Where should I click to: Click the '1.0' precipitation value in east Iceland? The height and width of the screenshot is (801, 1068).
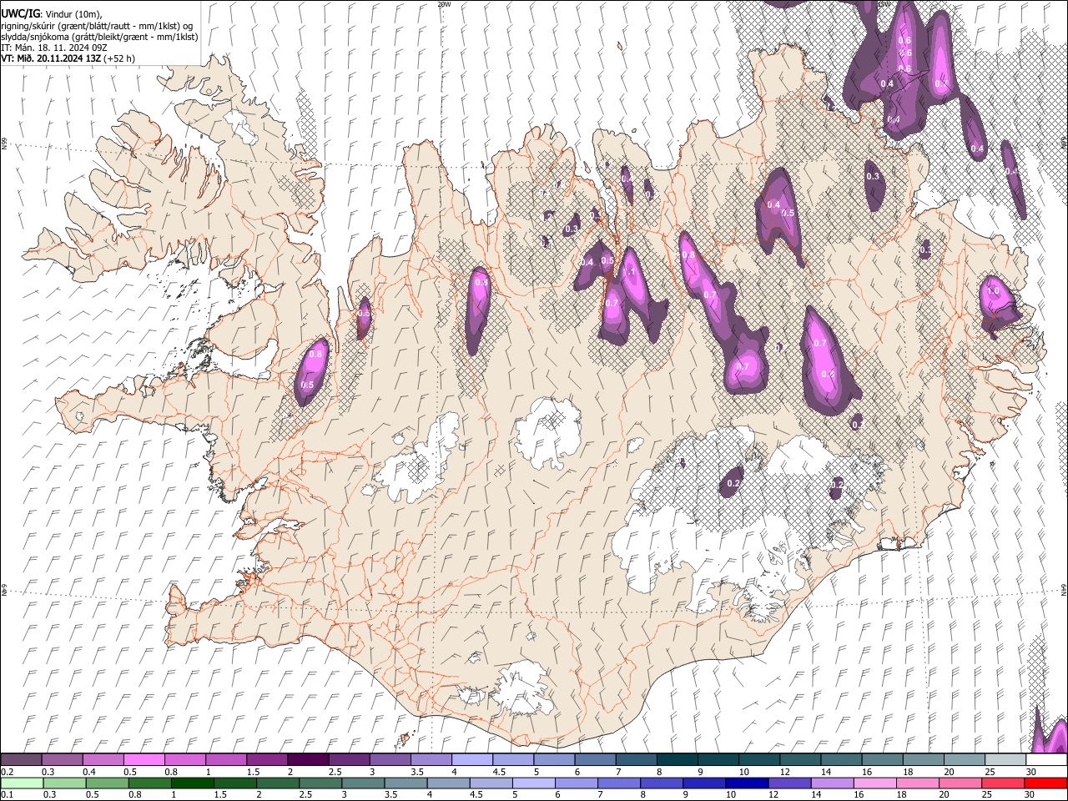pyautogui.click(x=993, y=291)
